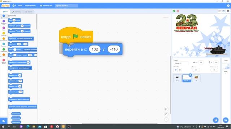Screen dimensions: 231x129
Task: Click the sprite y coordinate field
Action: (216, 62)
